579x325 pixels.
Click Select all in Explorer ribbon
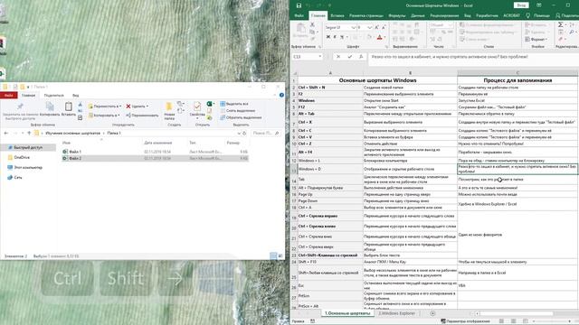234,104
